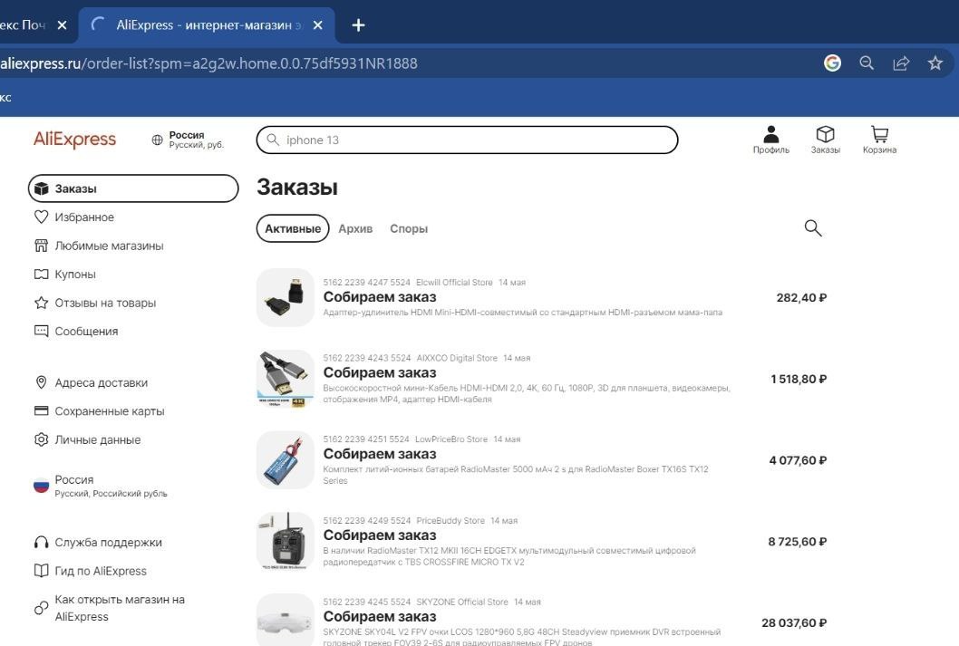The image size is (959, 646).
Task: Click the 8 725,60 ₽ price
Action: [797, 542]
